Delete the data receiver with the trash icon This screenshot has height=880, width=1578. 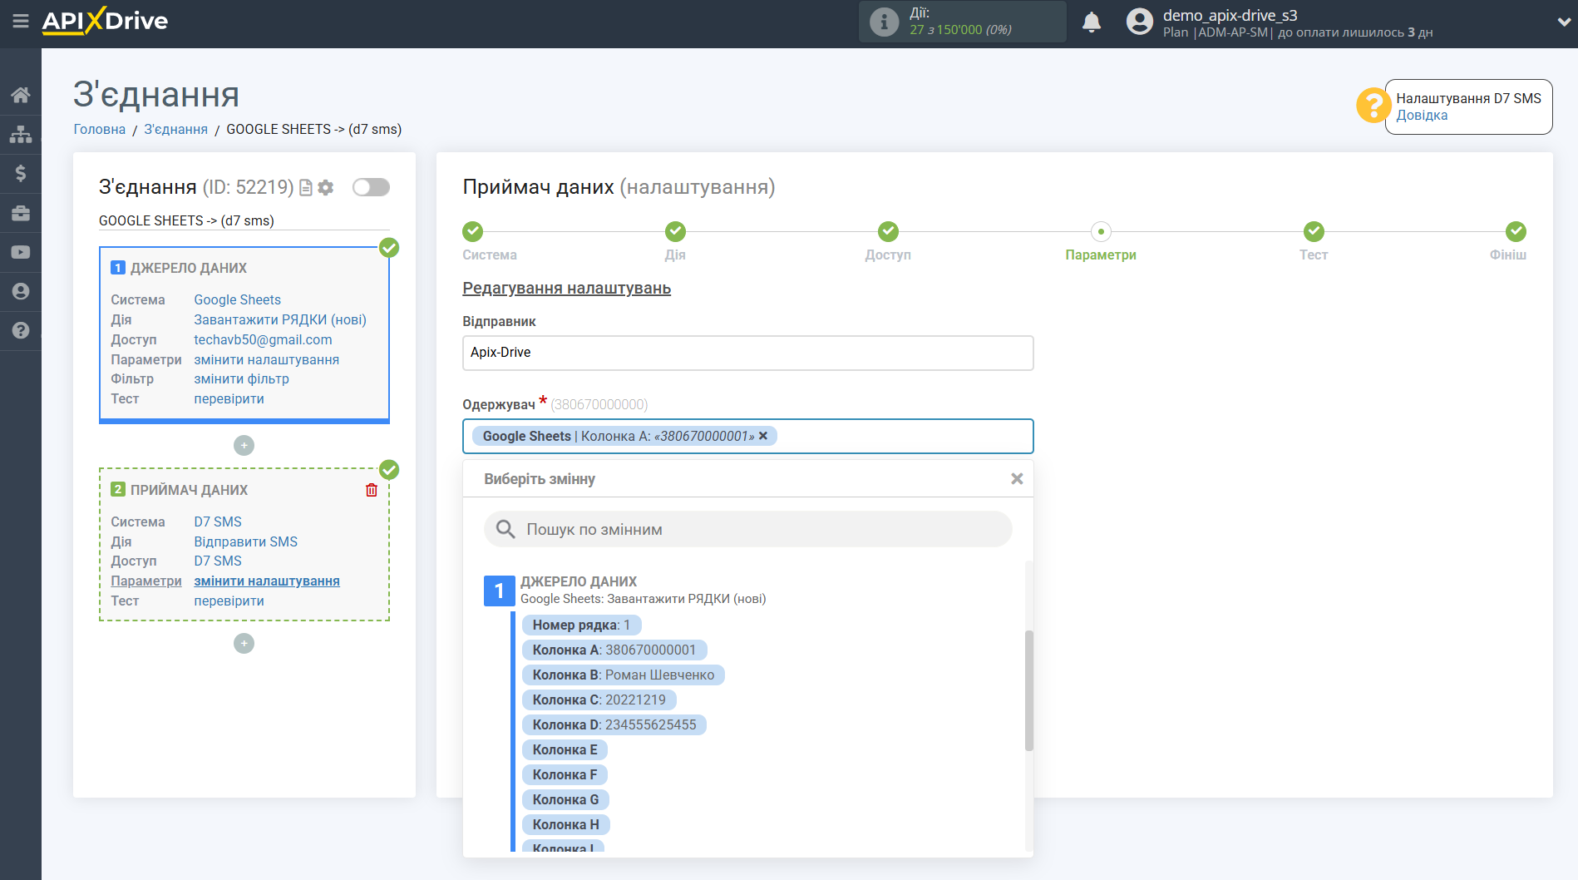point(372,490)
